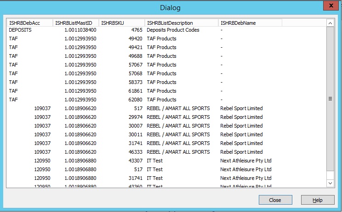Click the ISHRBListDescription column header

click(x=182, y=22)
